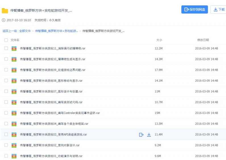Open file 传智播客_俄罗斯方块游戏07_图形设计与创建.rar
The height and width of the screenshot is (160, 226).
pyautogui.click(x=51, y=92)
